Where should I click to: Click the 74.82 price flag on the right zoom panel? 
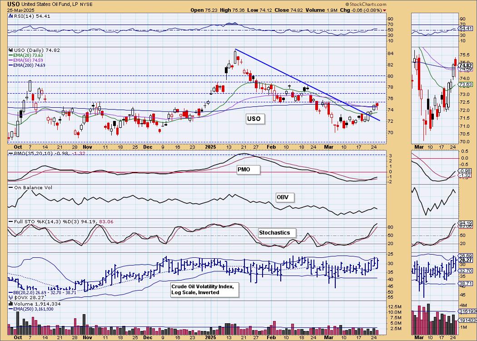tap(466, 65)
